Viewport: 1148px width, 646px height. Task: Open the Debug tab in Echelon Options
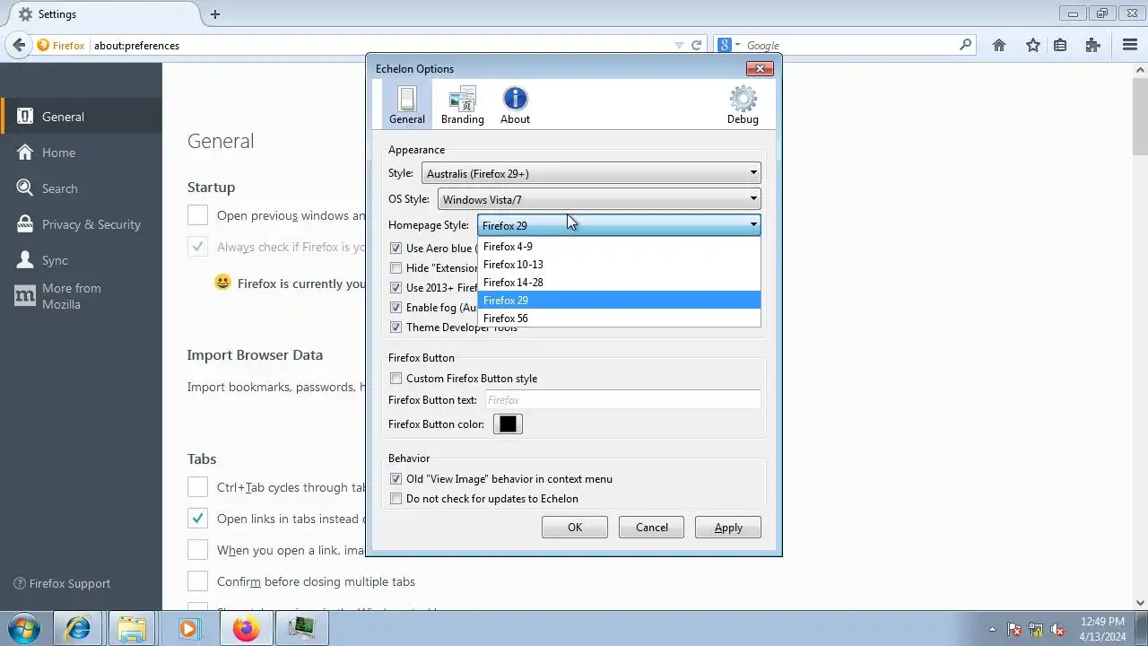tap(743, 105)
